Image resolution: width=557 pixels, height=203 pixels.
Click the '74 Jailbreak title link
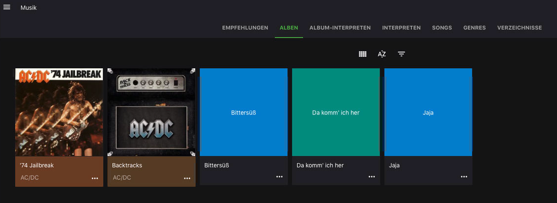(x=37, y=165)
